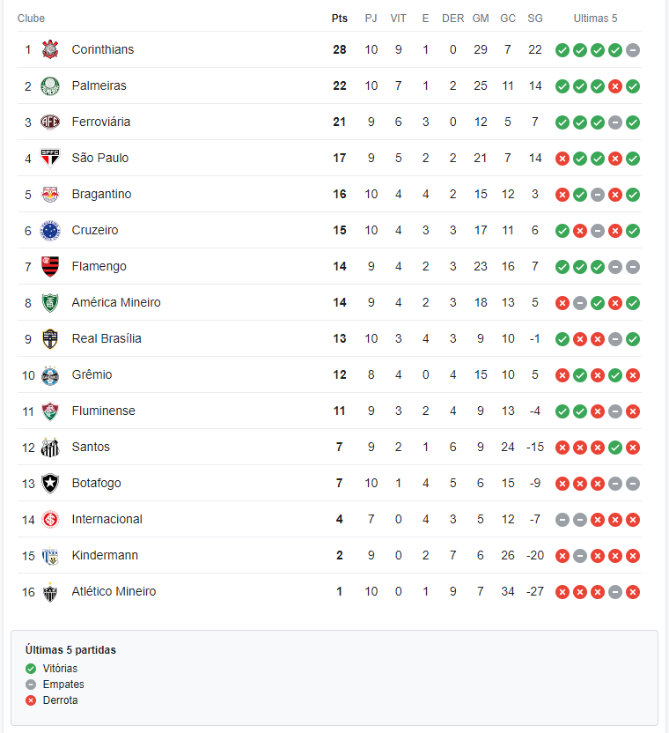
Task: Click Santos' only green win indicator
Action: [615, 448]
